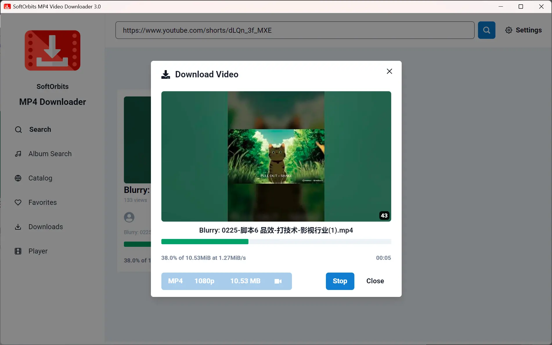
Task: Click the YouTube URL input field
Action: coord(295,30)
